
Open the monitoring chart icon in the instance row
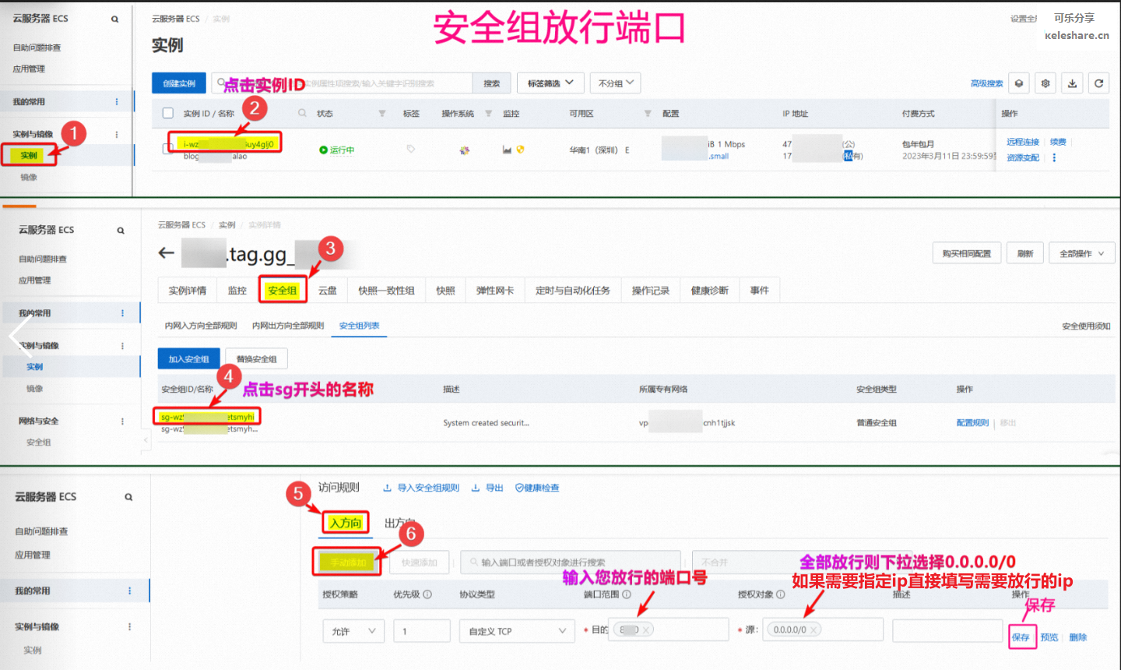point(508,150)
